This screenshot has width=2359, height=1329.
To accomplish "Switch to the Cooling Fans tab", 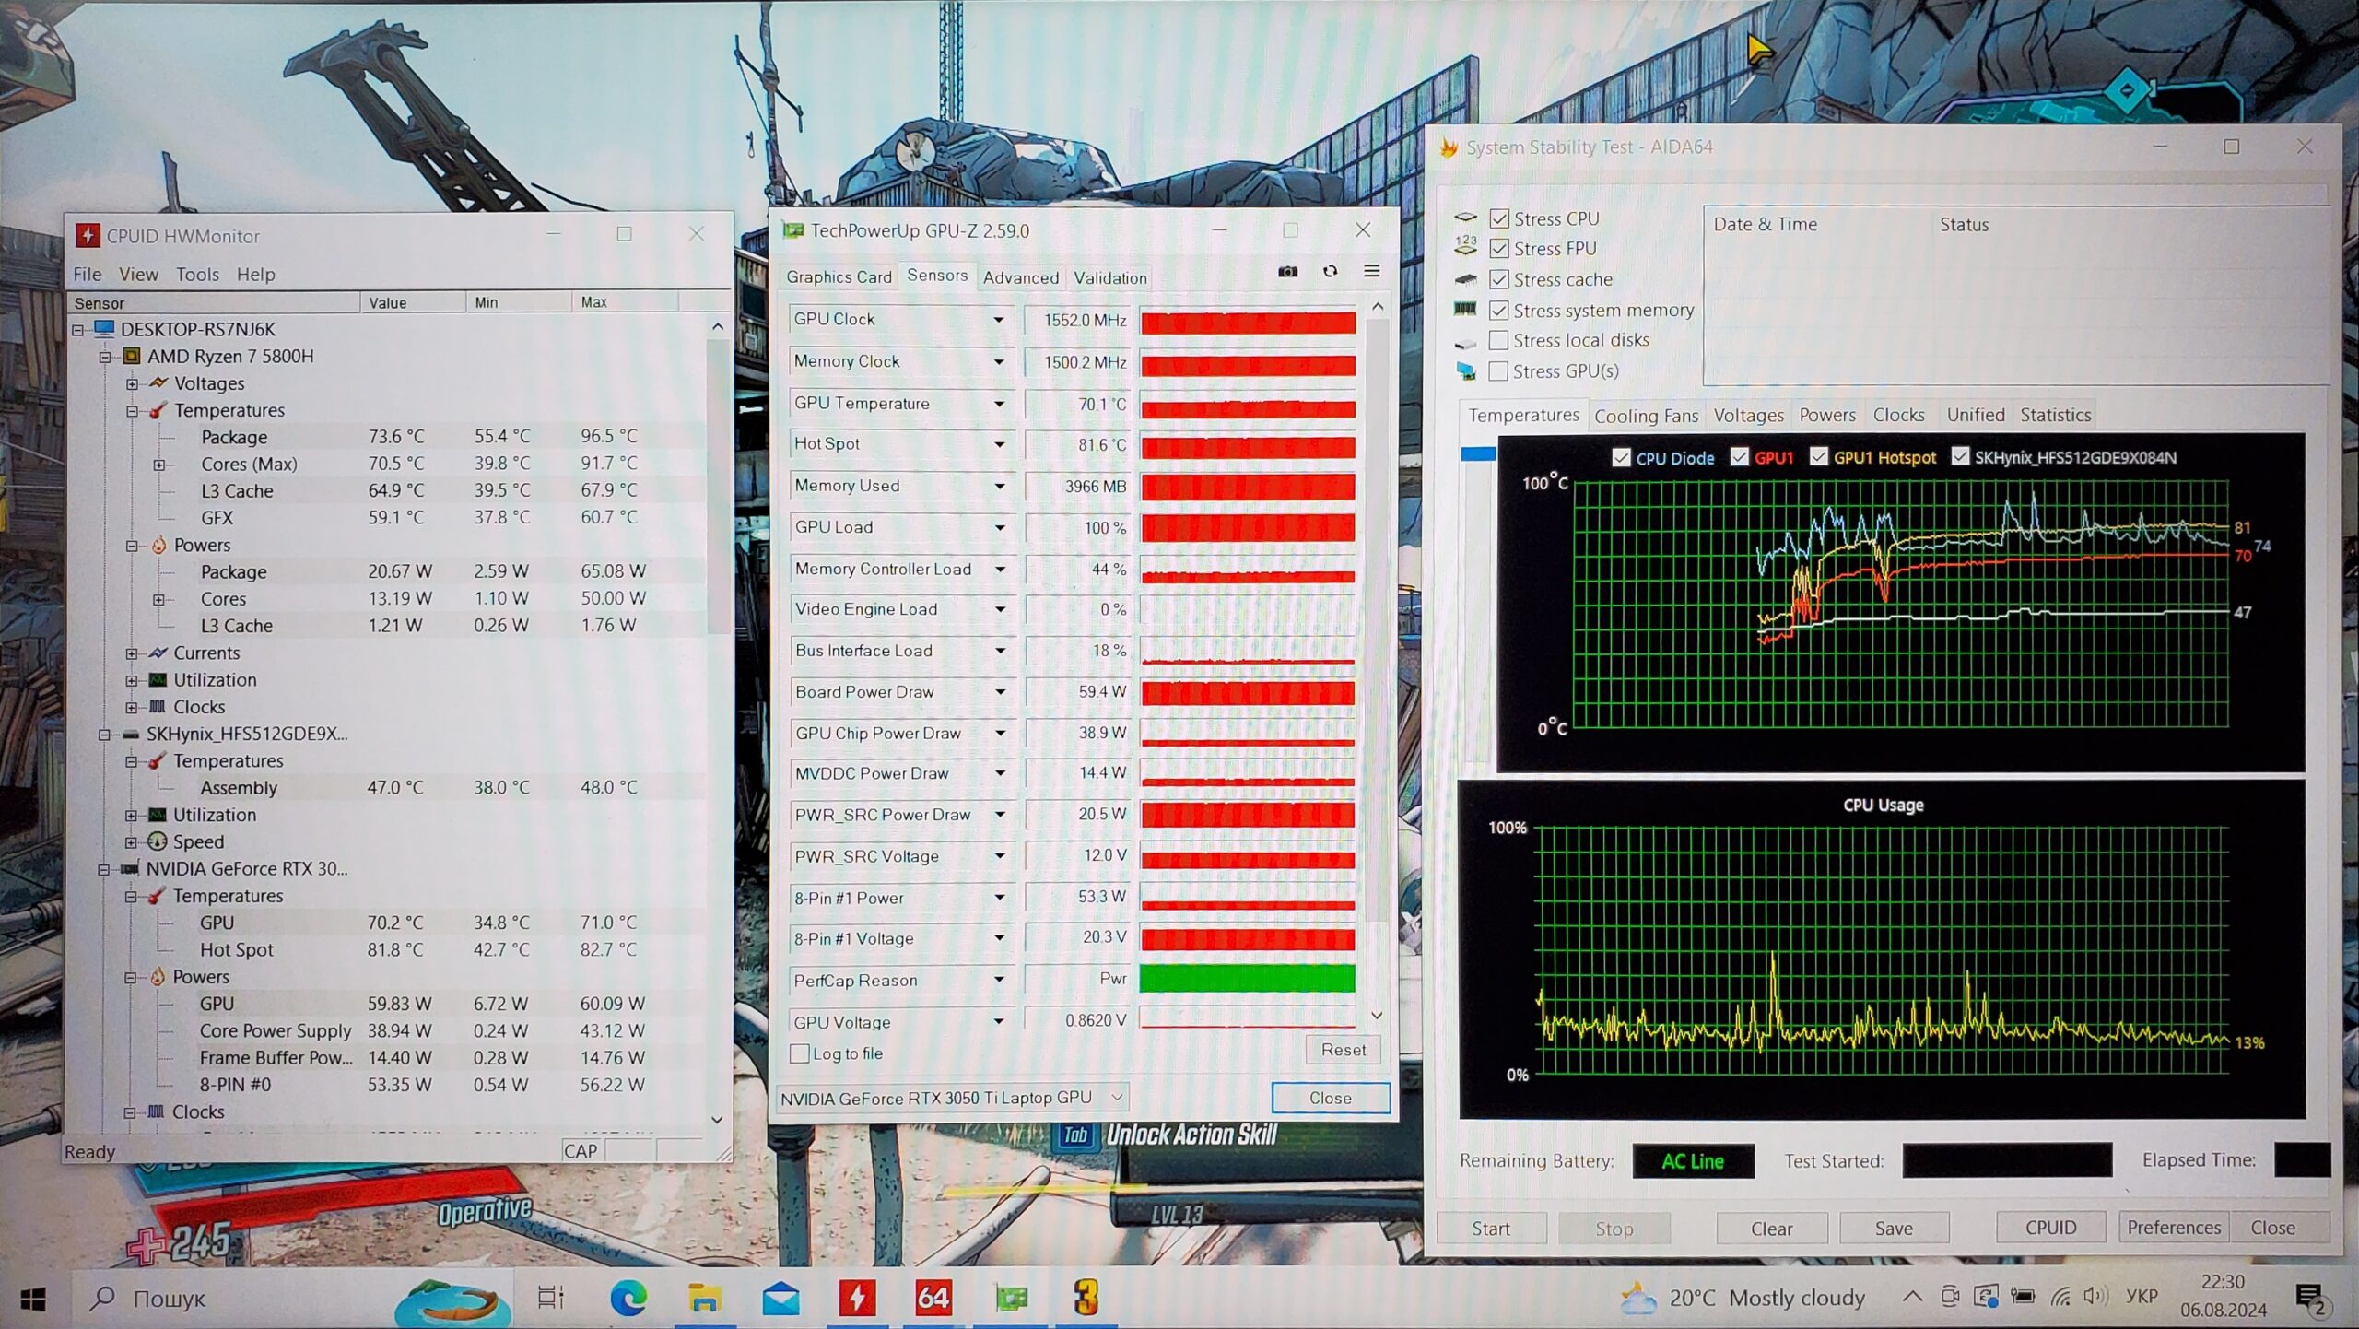I will (x=1646, y=416).
